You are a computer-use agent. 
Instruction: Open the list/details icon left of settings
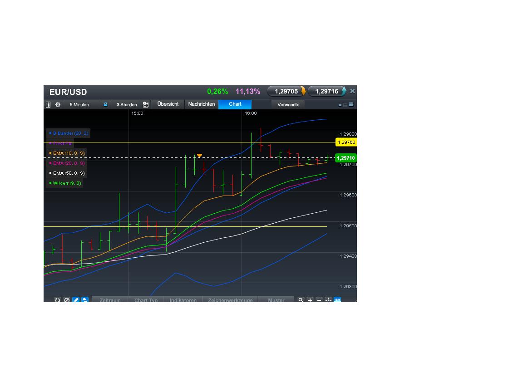[x=48, y=105]
